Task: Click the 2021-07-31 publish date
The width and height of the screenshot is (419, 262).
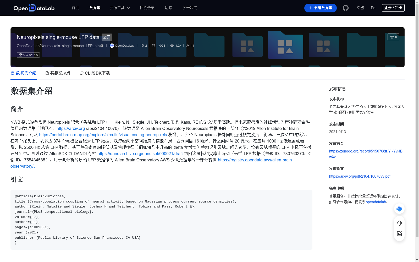Action: pyautogui.click(x=338, y=132)
